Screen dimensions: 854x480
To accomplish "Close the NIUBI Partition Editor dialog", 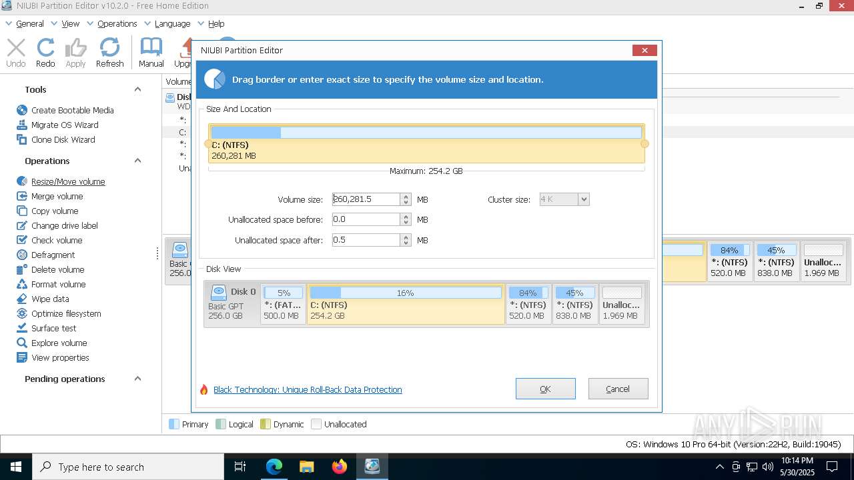I will [x=645, y=50].
